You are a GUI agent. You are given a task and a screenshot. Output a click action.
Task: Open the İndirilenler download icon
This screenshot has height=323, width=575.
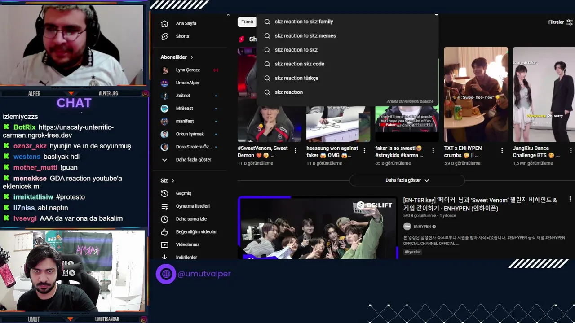164,257
